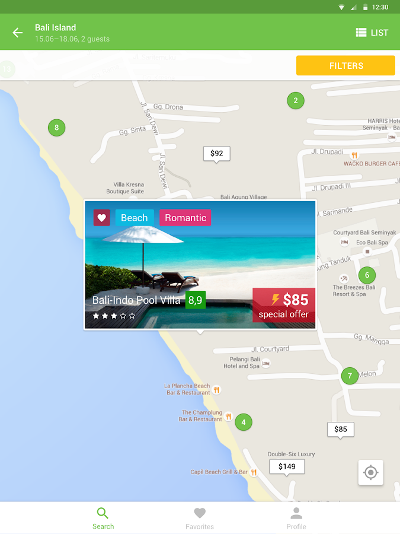Tap the $85 special offer badge

coord(284,305)
